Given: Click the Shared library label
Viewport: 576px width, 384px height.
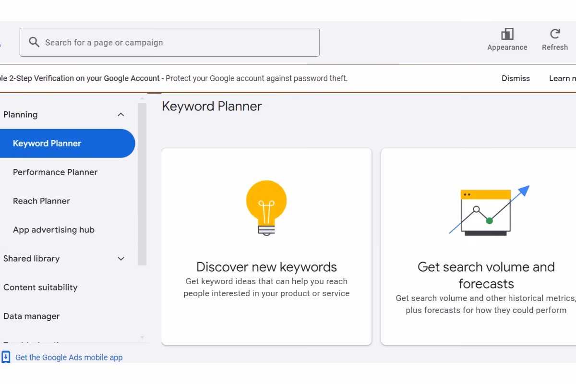Looking at the screenshot, I should tap(31, 258).
